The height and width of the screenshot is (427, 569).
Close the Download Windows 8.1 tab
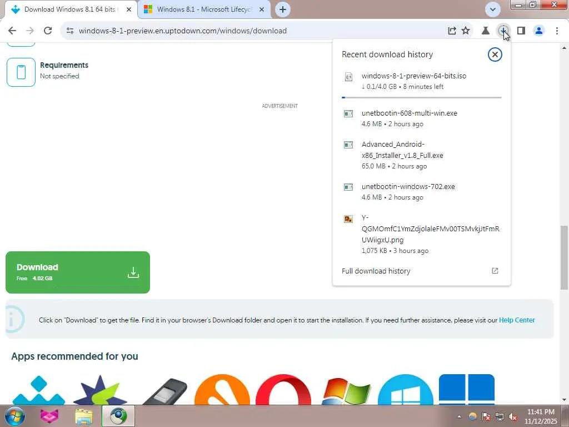(x=129, y=9)
